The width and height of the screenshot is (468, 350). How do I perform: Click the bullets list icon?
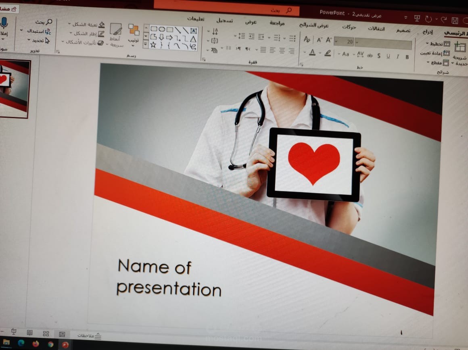tap(292, 38)
